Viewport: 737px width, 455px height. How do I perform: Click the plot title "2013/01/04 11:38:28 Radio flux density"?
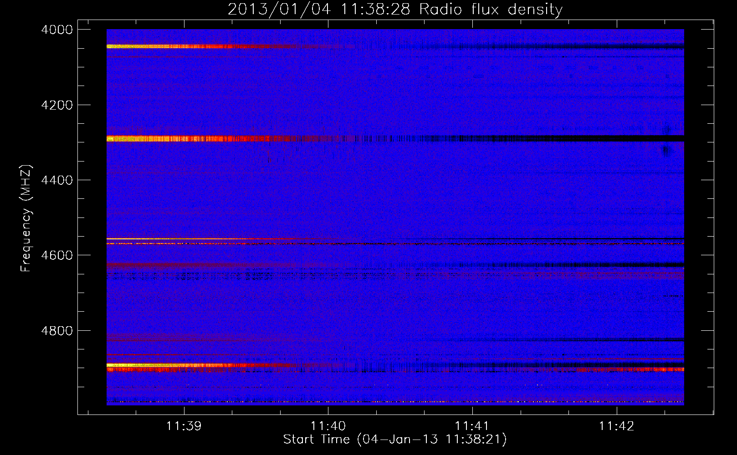click(x=395, y=9)
